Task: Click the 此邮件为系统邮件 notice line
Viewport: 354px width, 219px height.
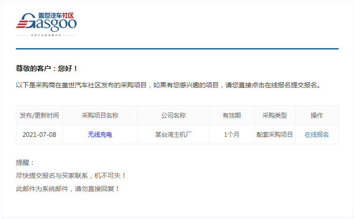Action: coord(68,189)
